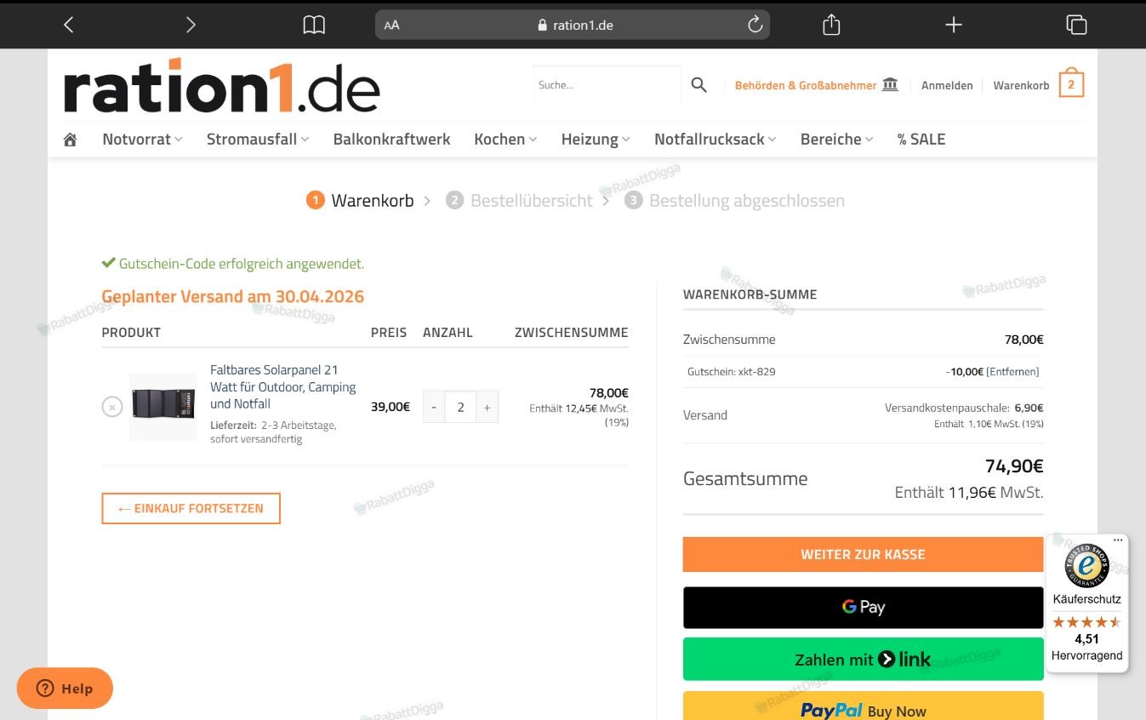Open the % SALE menu item
This screenshot has height=720, width=1146.
pyautogui.click(x=921, y=140)
